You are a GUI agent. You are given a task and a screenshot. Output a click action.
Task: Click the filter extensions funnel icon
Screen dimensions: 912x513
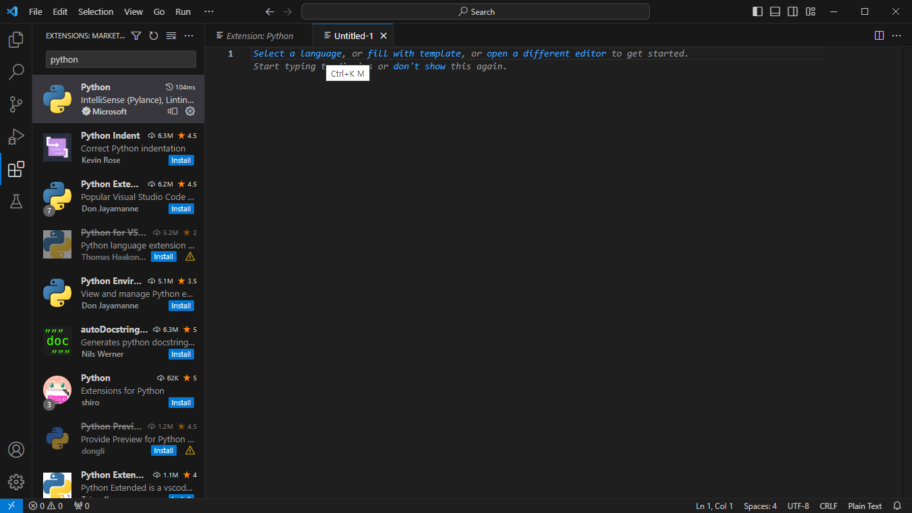[136, 36]
